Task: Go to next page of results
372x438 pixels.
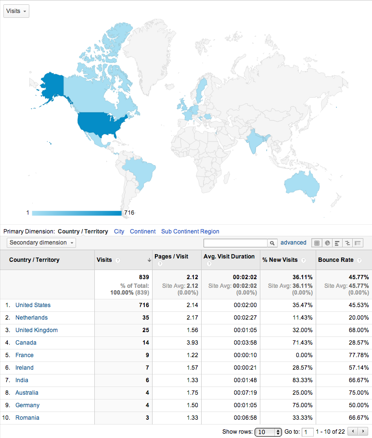Action: [x=363, y=431]
